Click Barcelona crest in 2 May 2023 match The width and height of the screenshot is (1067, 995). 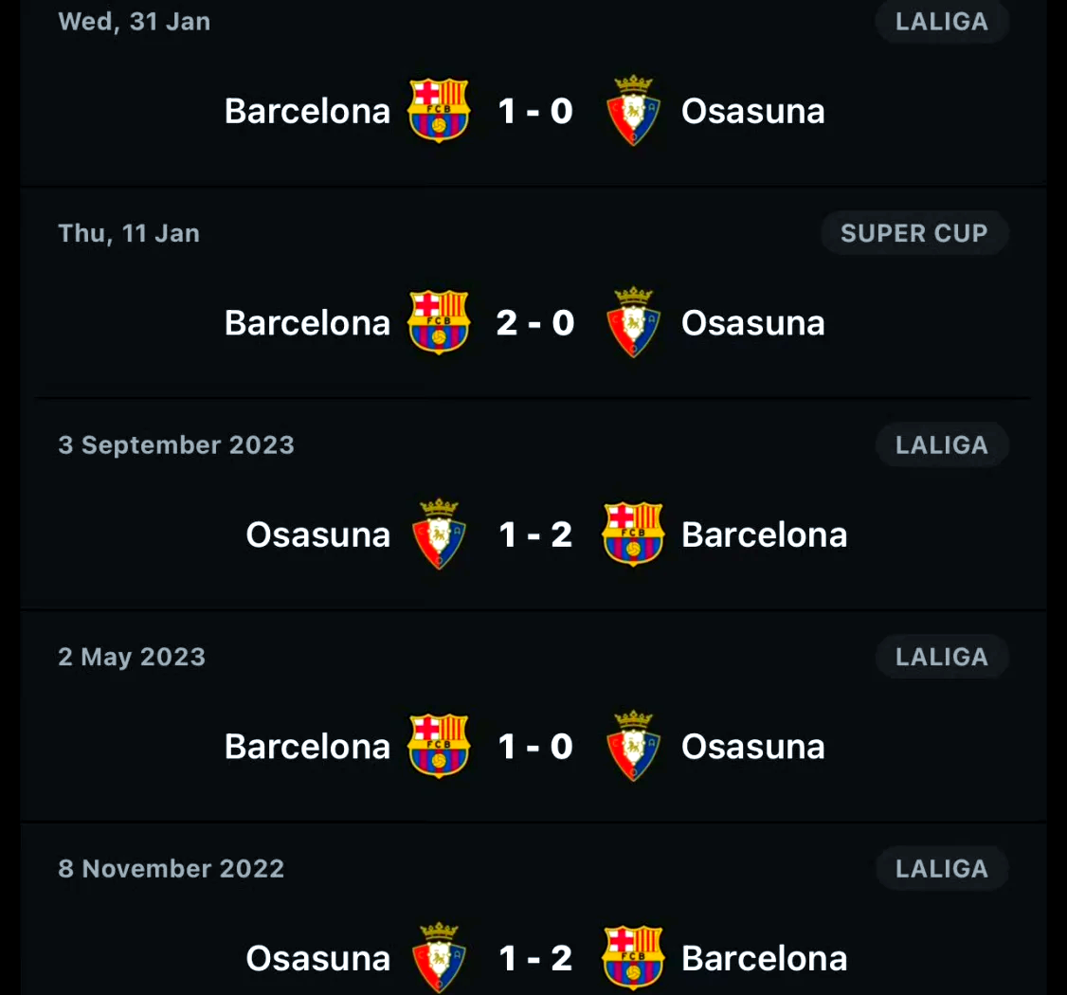pos(438,746)
